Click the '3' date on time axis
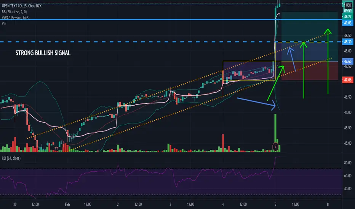This screenshot has width=355, height=209. pos(170,204)
